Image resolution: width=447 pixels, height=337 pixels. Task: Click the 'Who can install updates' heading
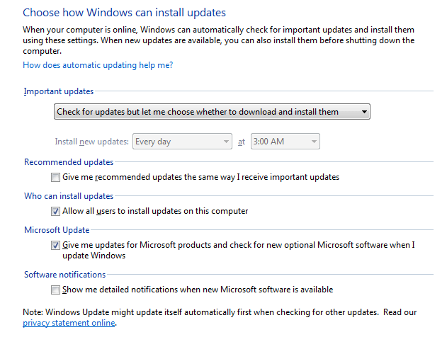tap(69, 196)
